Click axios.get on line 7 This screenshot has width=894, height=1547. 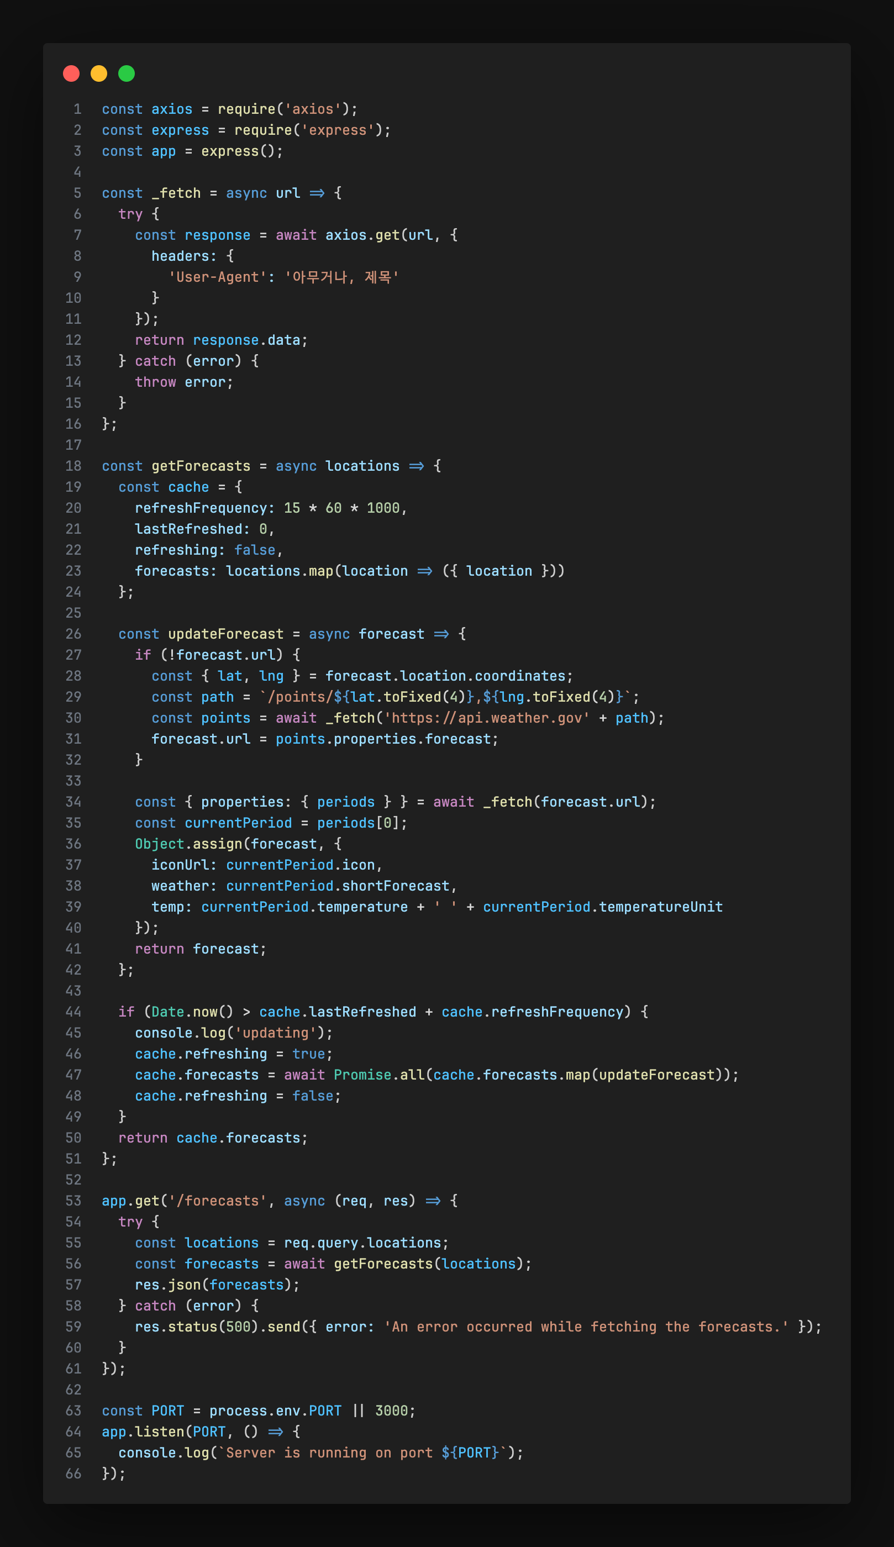362,235
